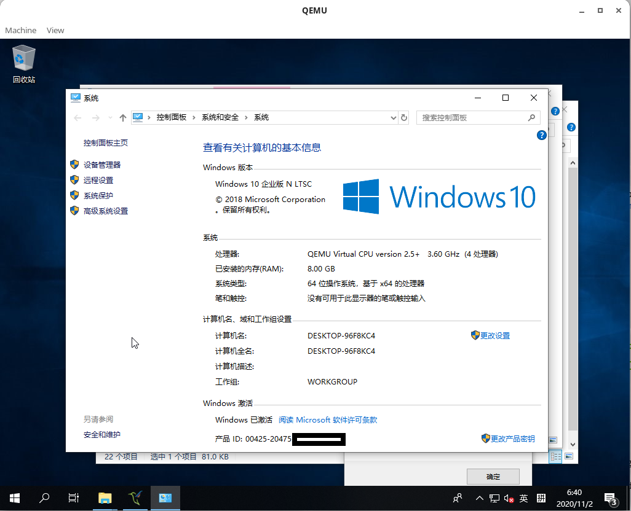Go up one level with Up arrow
631x511 pixels.
[123, 118]
